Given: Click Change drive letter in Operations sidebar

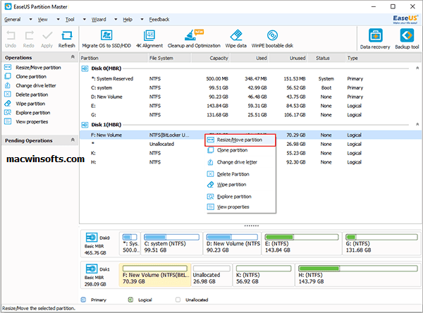Looking at the screenshot, I should pyautogui.click(x=36, y=85).
